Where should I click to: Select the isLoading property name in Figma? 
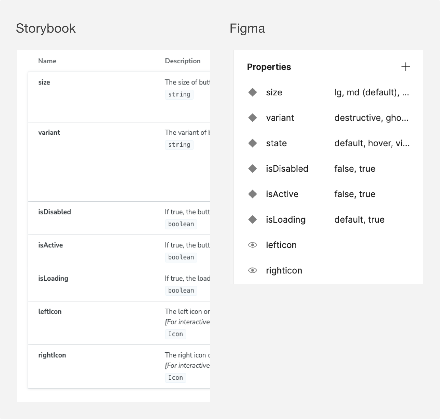click(x=286, y=220)
